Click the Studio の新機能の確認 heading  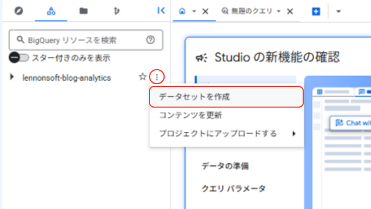pos(277,57)
